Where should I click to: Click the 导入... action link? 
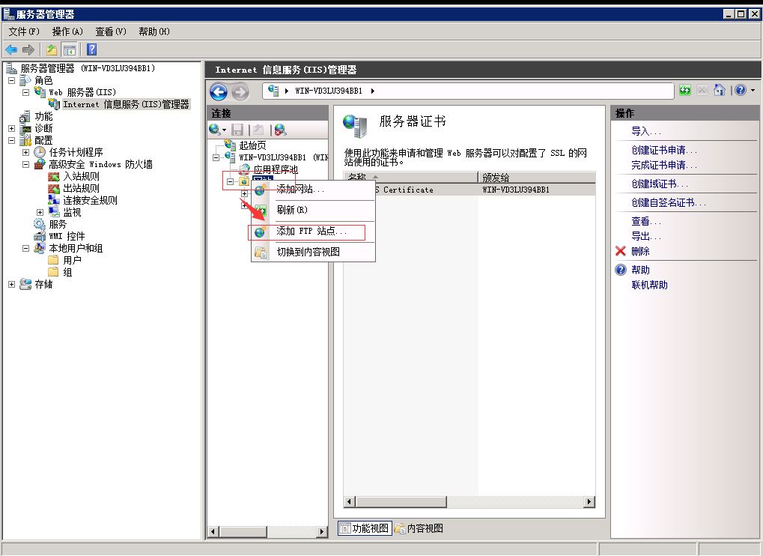click(x=646, y=131)
